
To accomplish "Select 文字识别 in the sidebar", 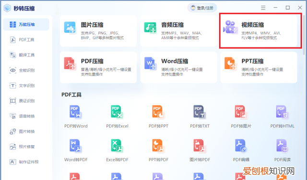I will [x=26, y=85].
